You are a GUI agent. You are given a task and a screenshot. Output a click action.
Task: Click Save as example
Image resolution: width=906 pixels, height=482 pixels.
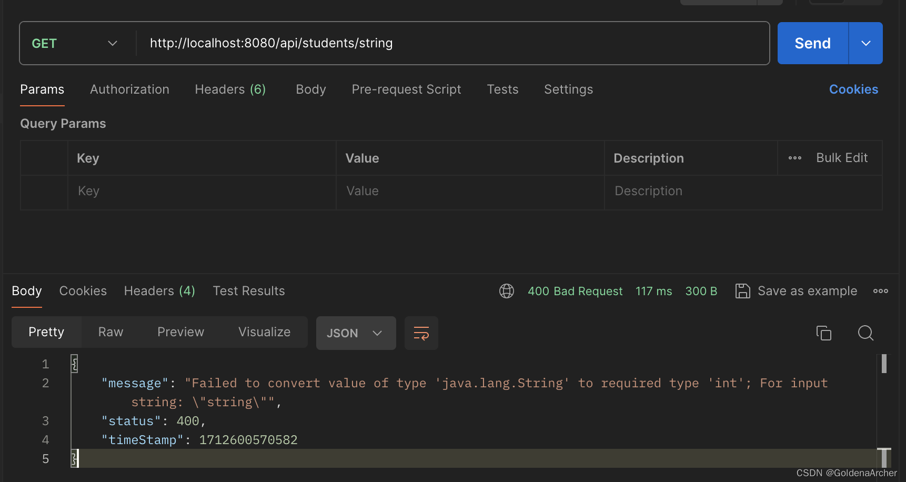click(x=797, y=291)
